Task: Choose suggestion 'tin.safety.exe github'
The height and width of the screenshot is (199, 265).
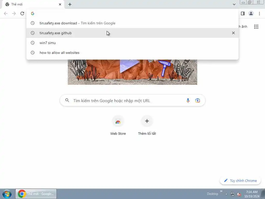Action: pyautogui.click(x=132, y=33)
